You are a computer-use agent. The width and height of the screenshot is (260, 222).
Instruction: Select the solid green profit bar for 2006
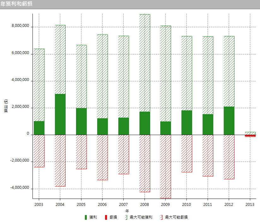tap(103, 126)
